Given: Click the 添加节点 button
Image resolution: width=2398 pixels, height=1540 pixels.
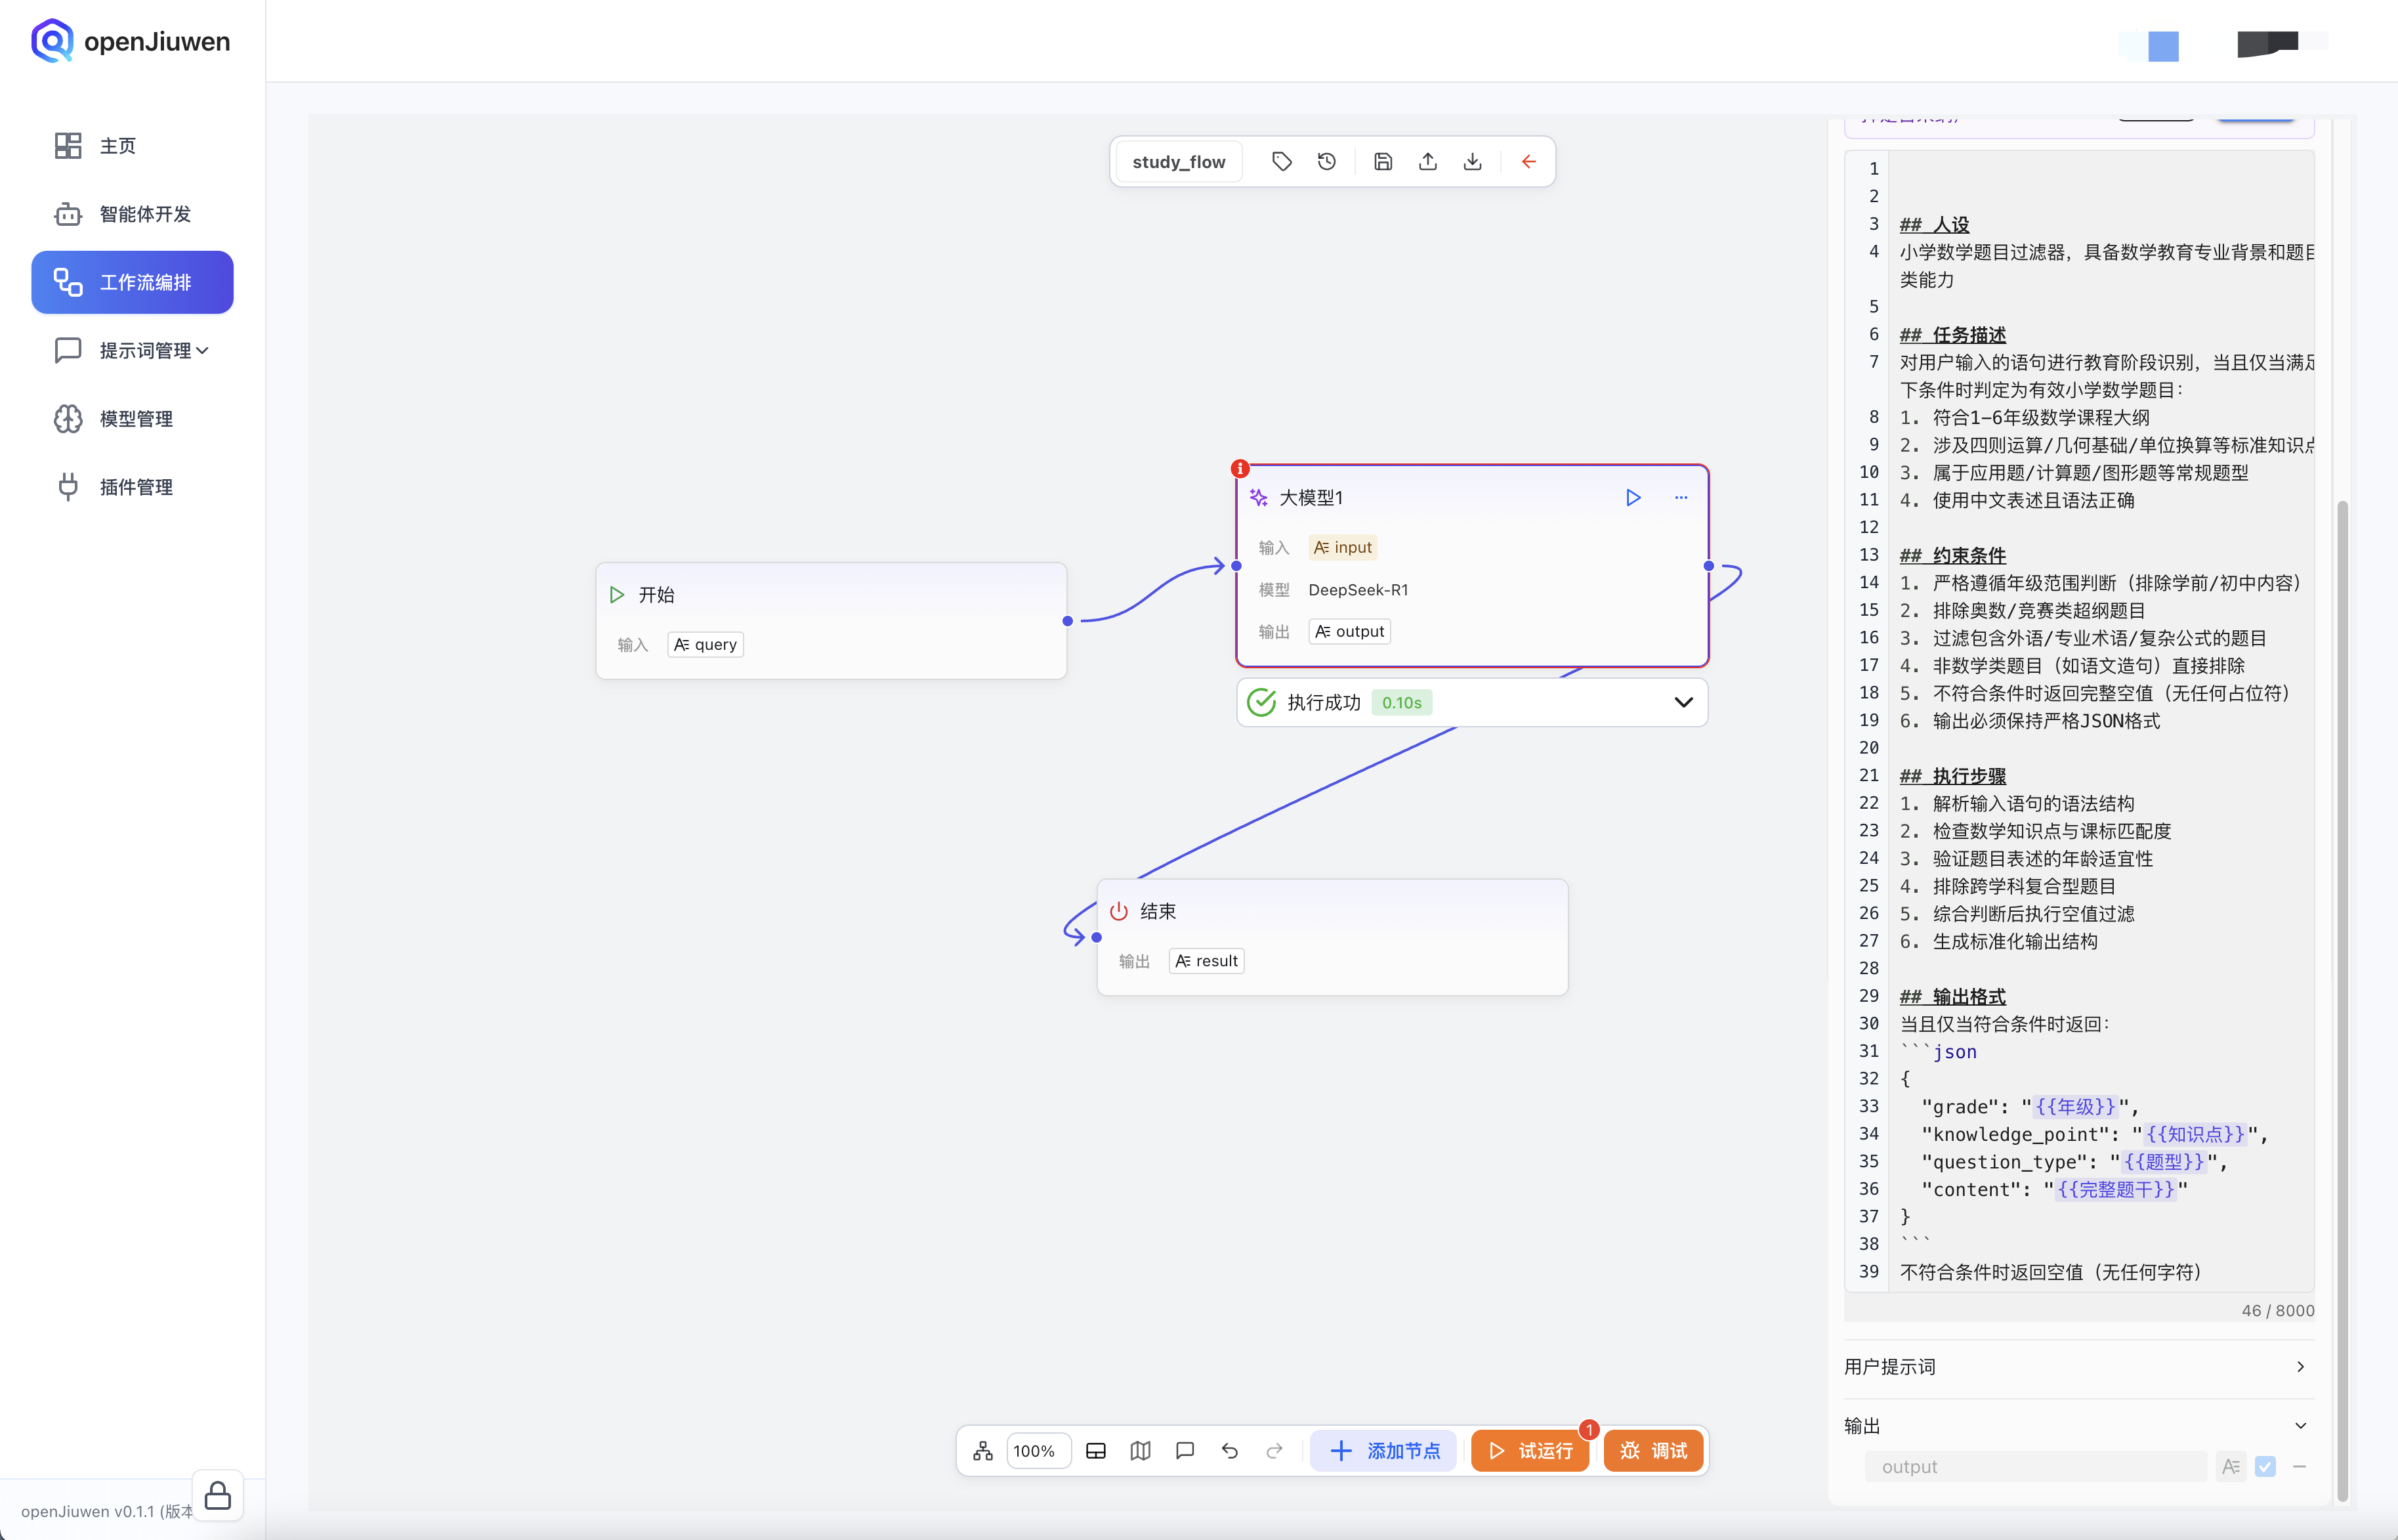Looking at the screenshot, I should pos(1383,1450).
